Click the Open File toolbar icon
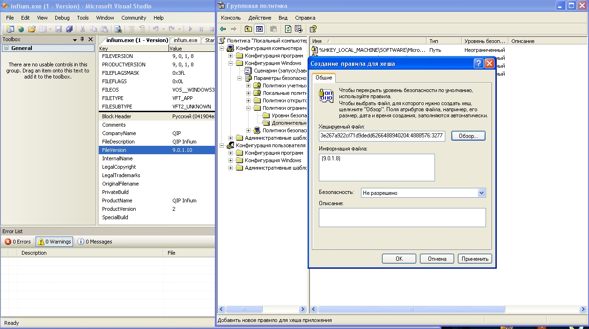Image resolution: width=589 pixels, height=329 pixels. coord(32,29)
